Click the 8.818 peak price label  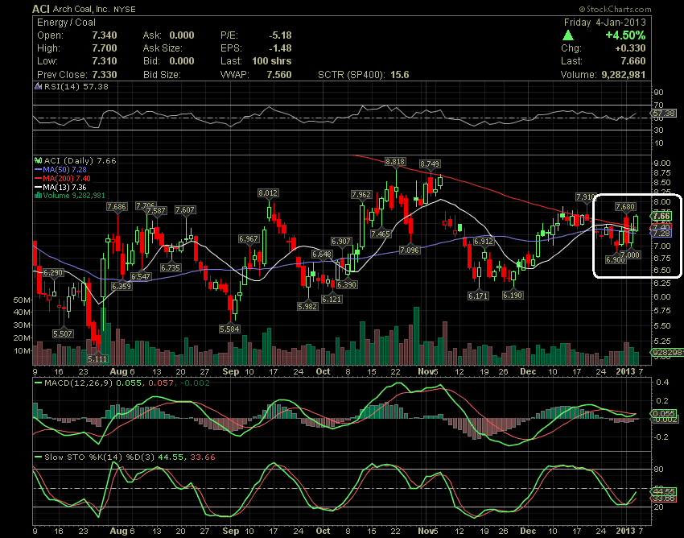click(395, 162)
